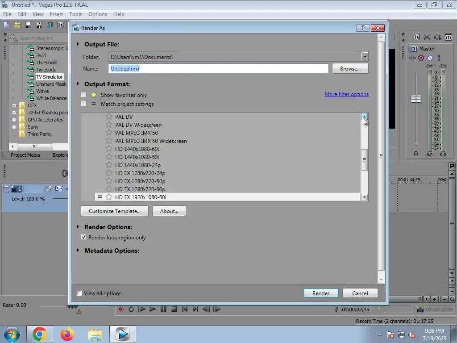The height and width of the screenshot is (343, 457).
Task: Click the Render button
Action: coord(320,293)
